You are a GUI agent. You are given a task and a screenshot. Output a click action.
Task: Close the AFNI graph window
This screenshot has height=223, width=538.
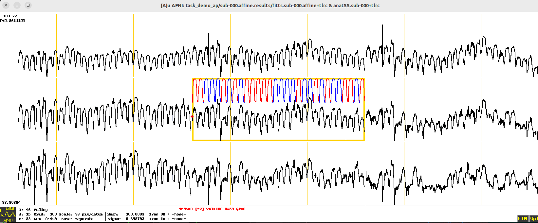(6, 5)
